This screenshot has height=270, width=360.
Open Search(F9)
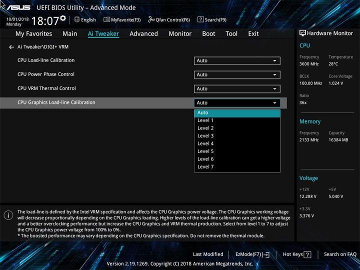212,19
